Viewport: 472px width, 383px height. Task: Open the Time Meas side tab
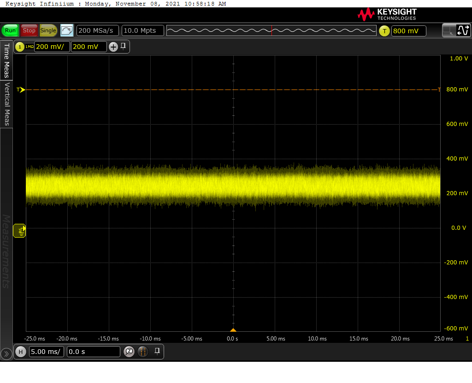tap(6, 60)
